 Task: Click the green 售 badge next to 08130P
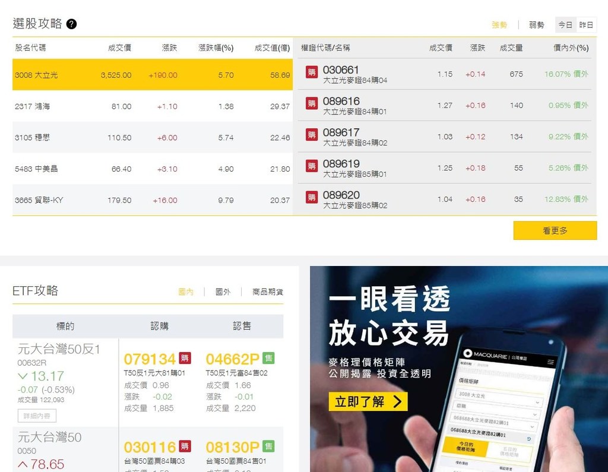268,446
